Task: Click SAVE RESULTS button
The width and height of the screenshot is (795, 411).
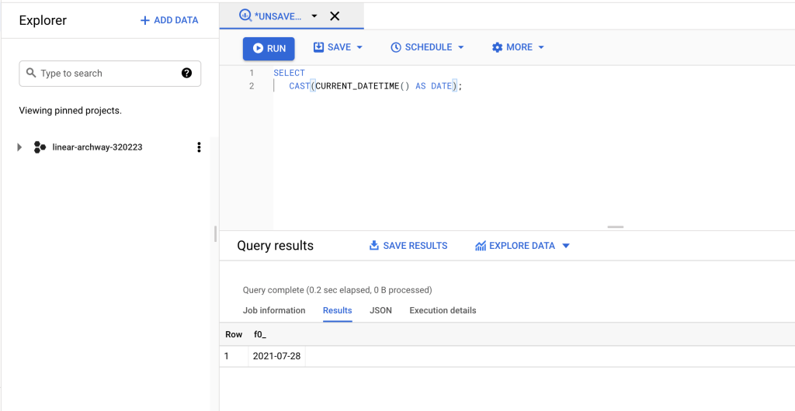Action: (408, 246)
